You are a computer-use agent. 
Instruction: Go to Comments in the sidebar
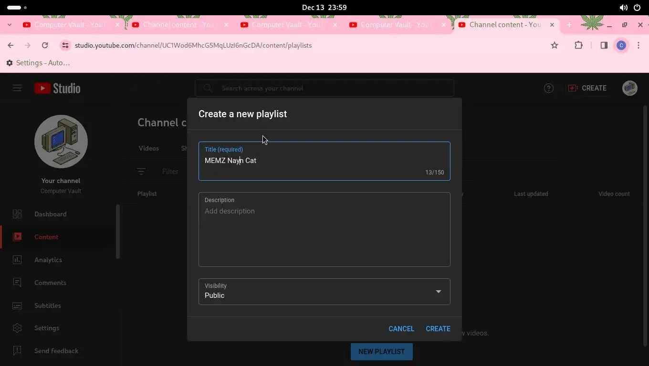pos(57,283)
